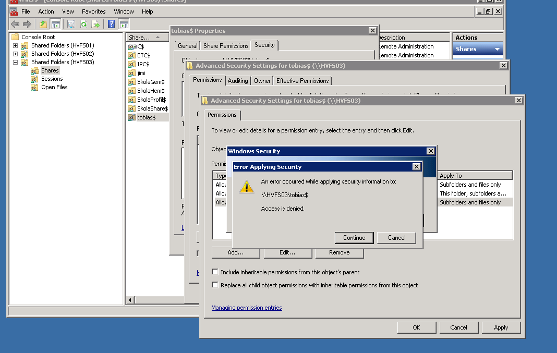Click the Up One Level toolbar icon
Viewport: 557px width, 353px height.
[x=43, y=24]
